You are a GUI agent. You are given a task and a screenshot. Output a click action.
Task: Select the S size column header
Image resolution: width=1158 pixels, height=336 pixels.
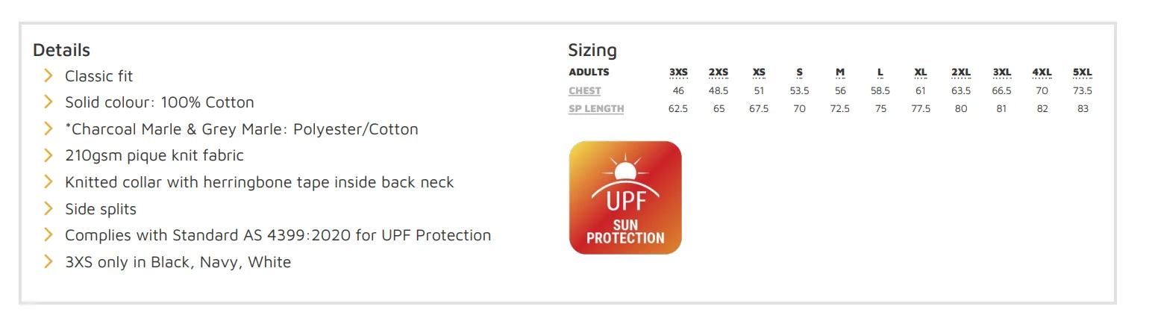point(799,72)
